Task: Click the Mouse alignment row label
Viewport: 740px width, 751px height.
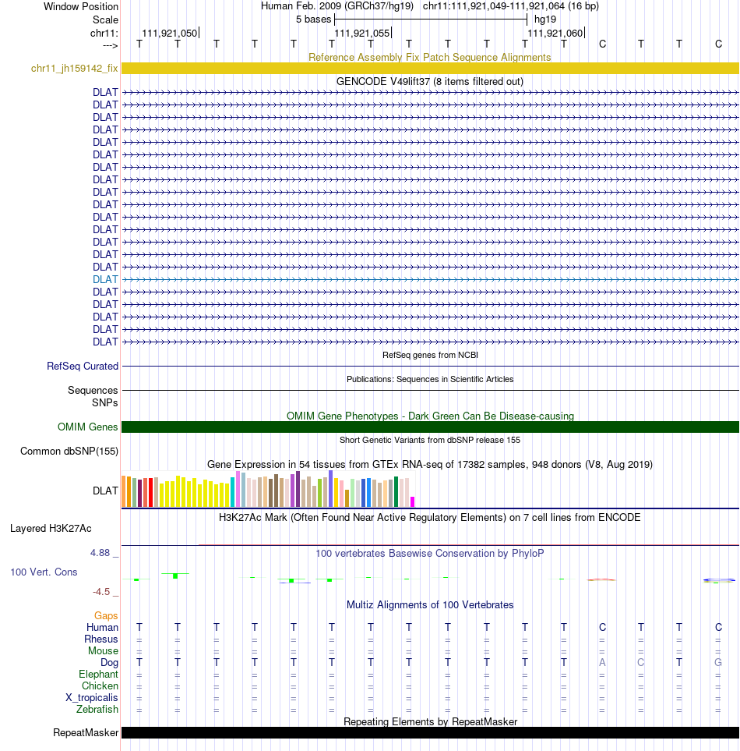Action: [103, 651]
